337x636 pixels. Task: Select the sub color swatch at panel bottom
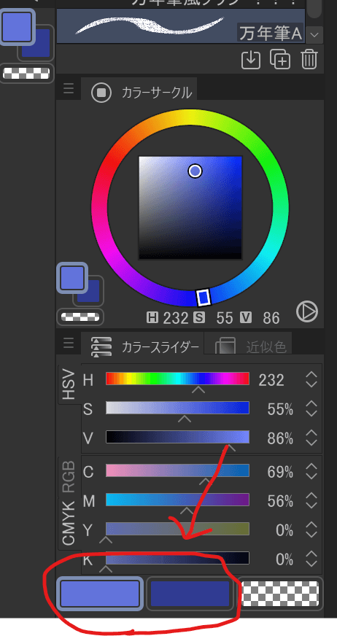pos(190,594)
